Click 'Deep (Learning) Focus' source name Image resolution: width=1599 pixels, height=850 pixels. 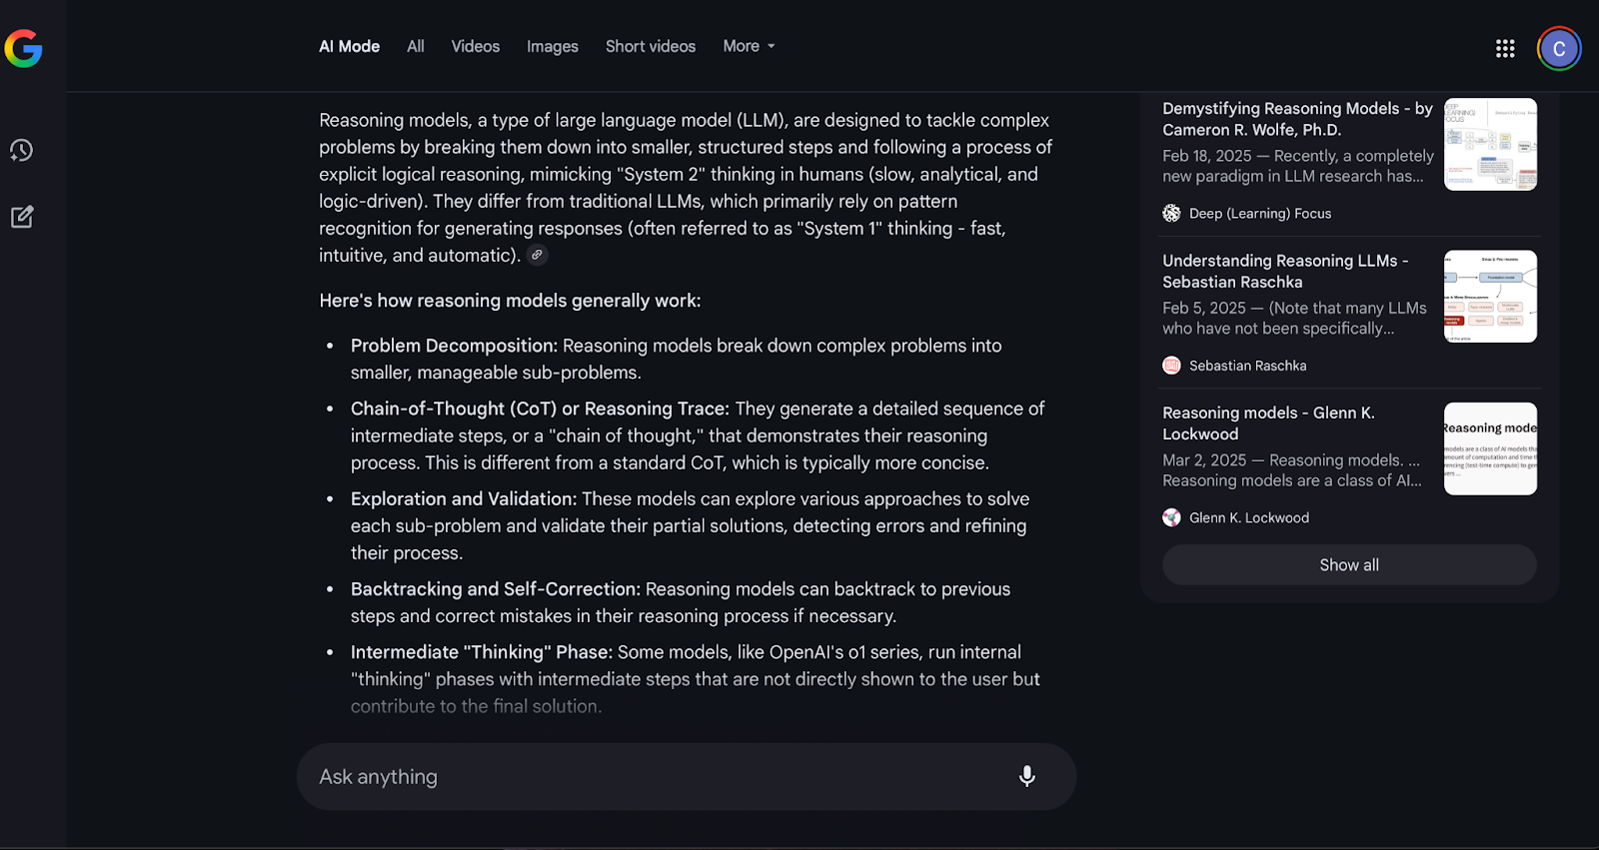pos(1260,213)
